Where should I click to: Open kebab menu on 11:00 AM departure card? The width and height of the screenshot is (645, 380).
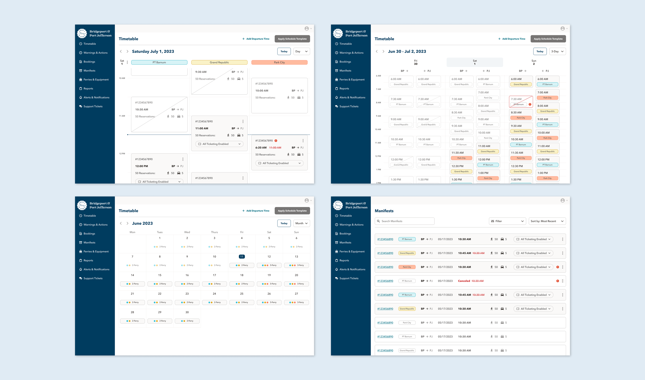tap(243, 122)
